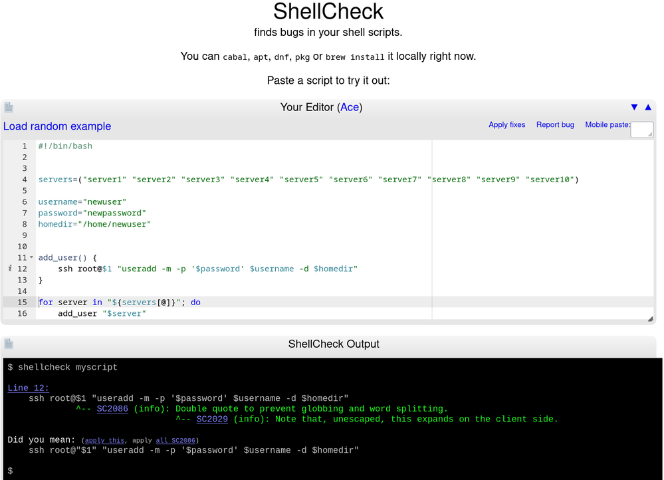
Task: Click Report bug
Action: tap(555, 124)
